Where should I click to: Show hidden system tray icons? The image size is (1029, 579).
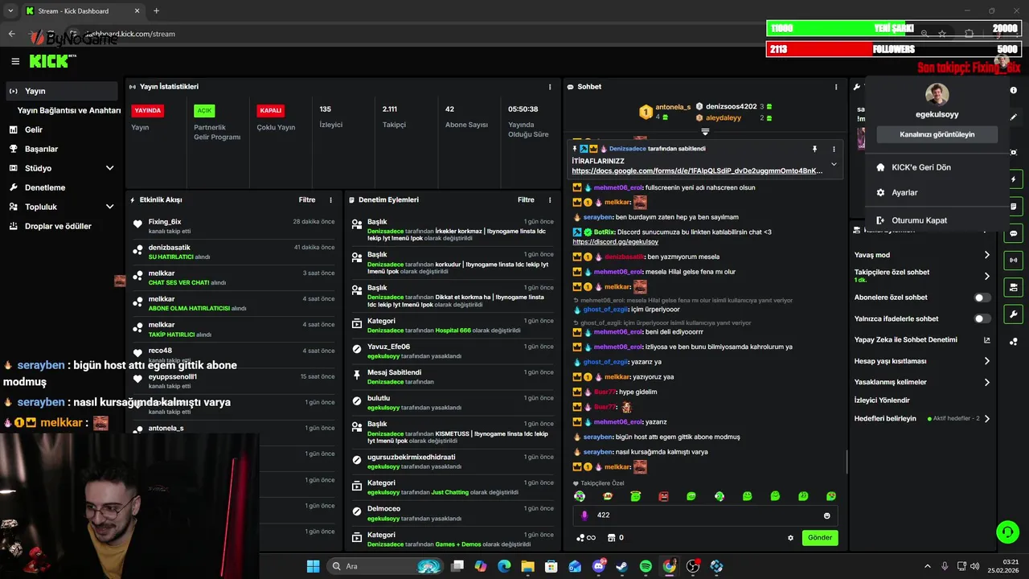click(x=927, y=566)
